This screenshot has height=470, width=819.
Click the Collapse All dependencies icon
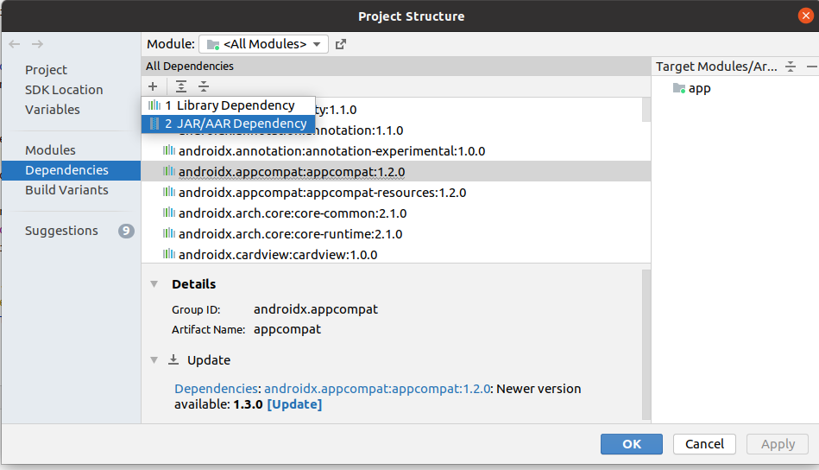[x=204, y=86]
